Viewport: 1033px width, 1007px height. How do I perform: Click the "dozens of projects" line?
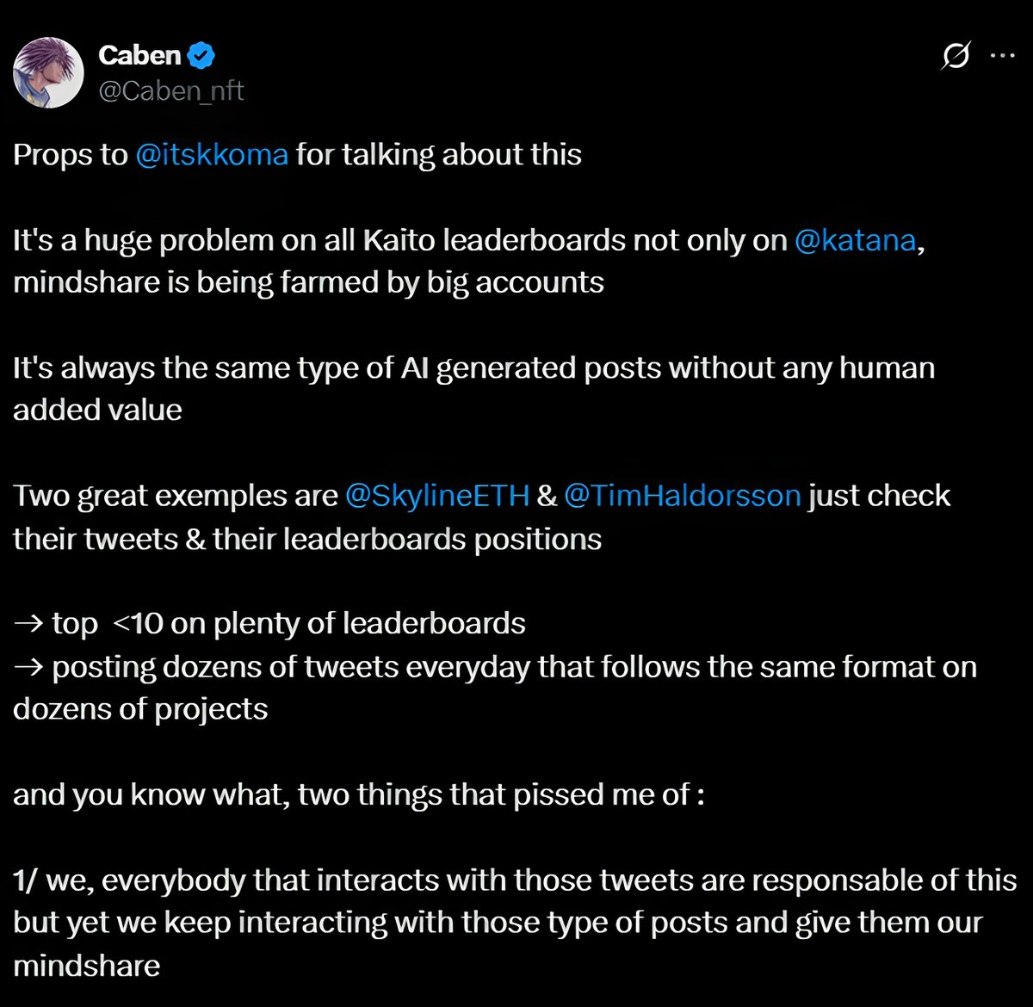[x=140, y=709]
